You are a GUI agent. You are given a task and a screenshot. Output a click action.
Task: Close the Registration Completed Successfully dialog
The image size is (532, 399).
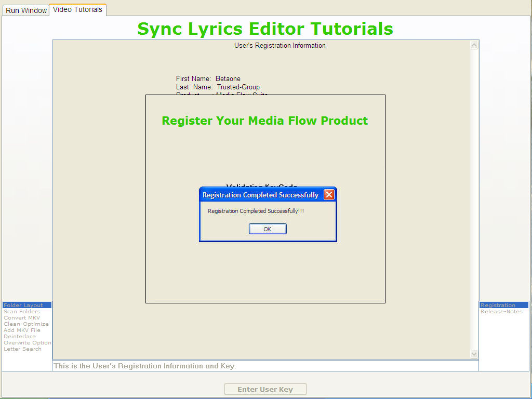point(329,195)
